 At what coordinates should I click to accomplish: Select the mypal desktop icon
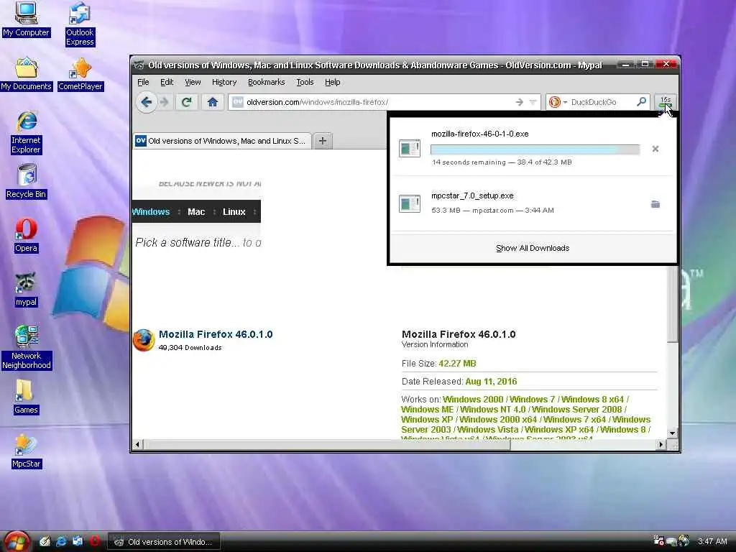click(26, 290)
